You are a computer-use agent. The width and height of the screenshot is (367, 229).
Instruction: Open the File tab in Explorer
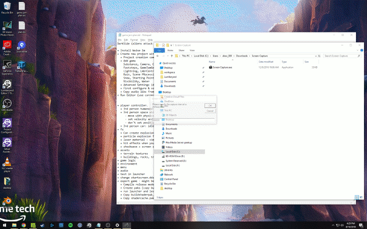tap(159, 50)
